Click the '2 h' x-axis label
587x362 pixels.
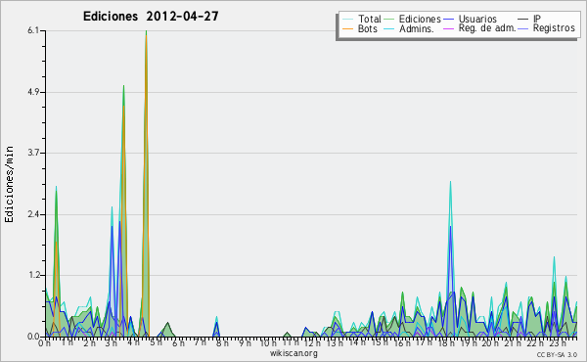[x=89, y=343]
